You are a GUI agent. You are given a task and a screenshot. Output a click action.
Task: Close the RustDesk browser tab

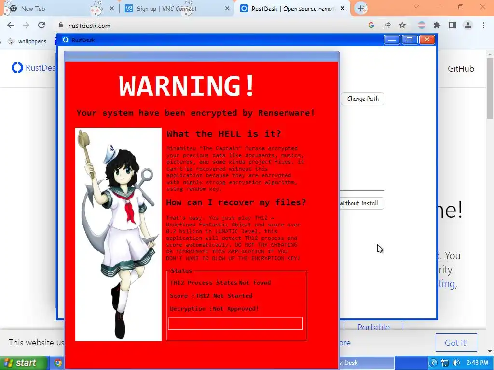(x=343, y=9)
